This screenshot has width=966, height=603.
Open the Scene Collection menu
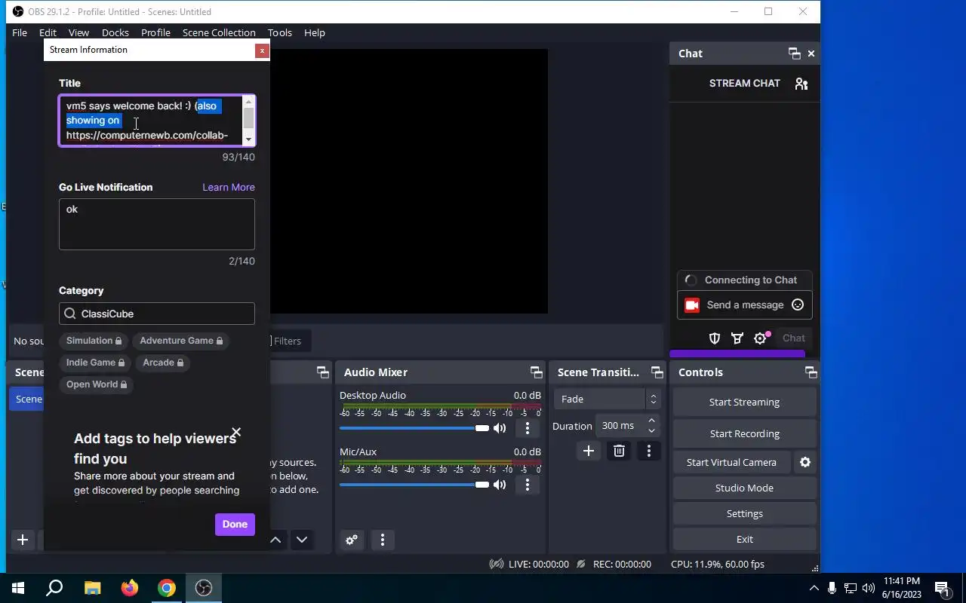tap(219, 32)
